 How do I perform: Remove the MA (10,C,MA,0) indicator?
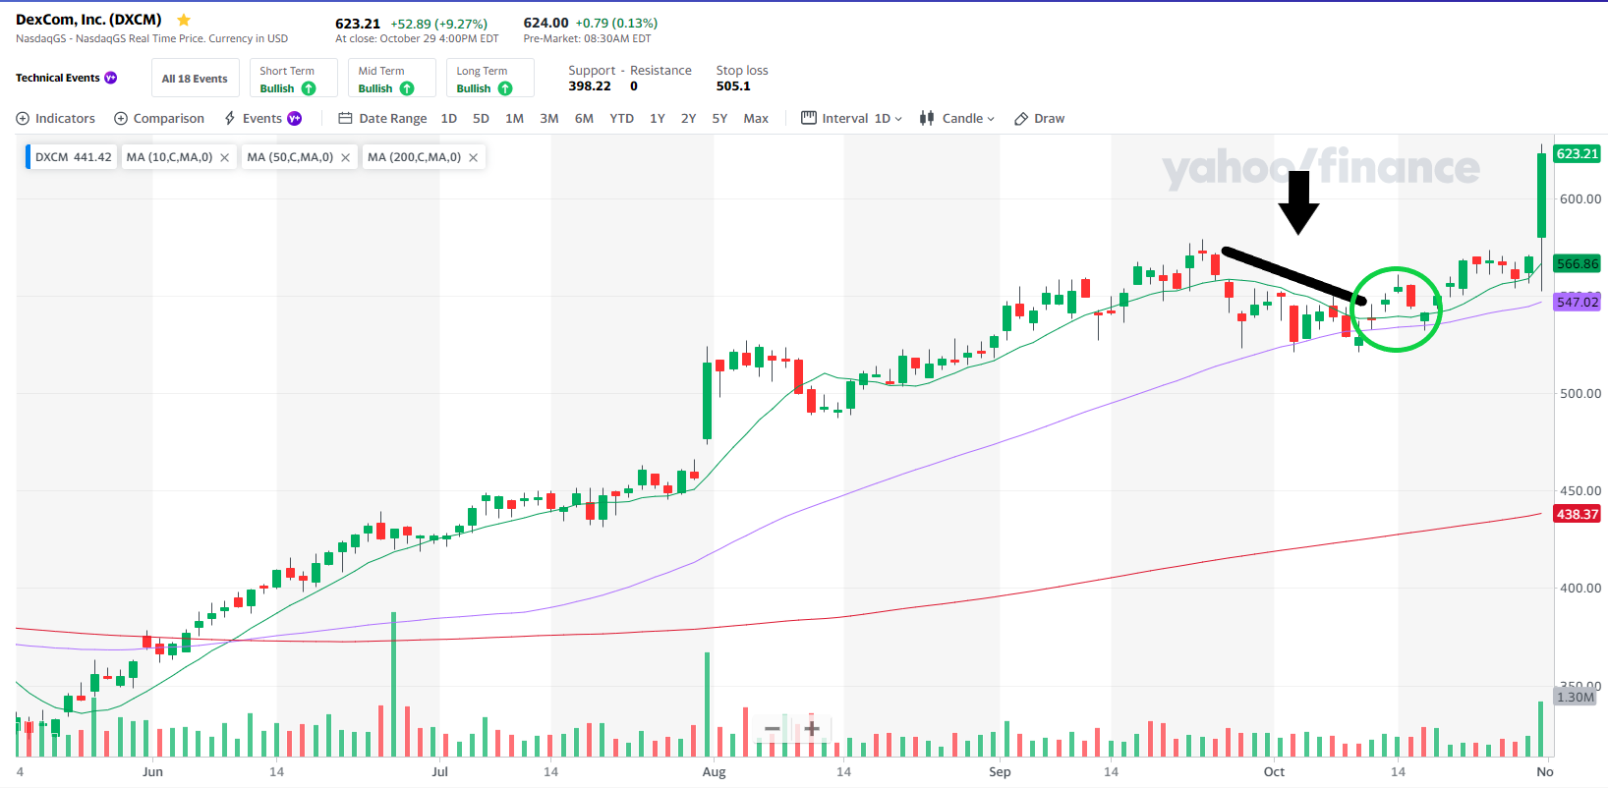tap(224, 157)
